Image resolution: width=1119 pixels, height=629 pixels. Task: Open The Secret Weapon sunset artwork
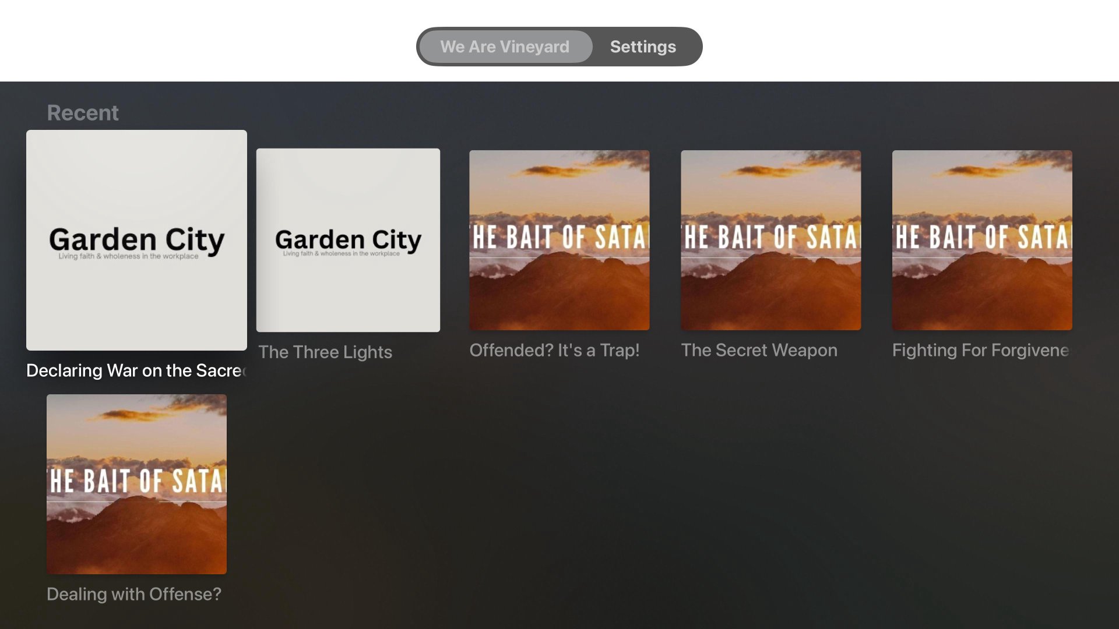[x=771, y=240]
